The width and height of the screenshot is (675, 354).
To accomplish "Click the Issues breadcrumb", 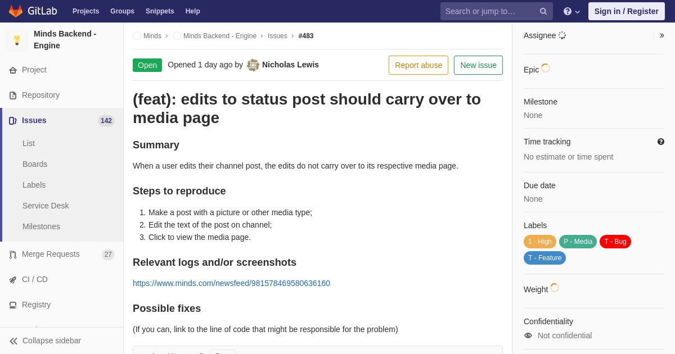I will [277, 36].
